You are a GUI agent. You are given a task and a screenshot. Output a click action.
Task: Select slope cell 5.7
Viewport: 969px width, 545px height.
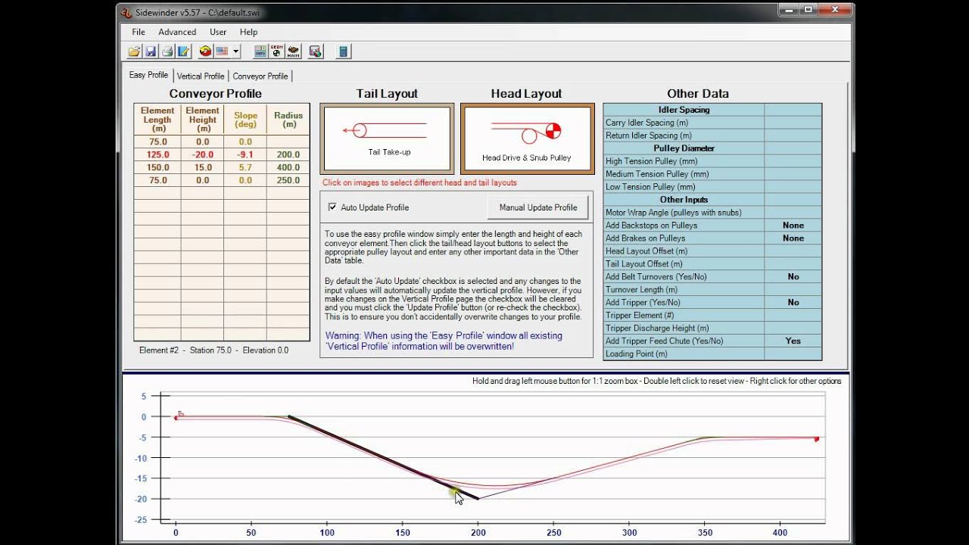tap(245, 167)
